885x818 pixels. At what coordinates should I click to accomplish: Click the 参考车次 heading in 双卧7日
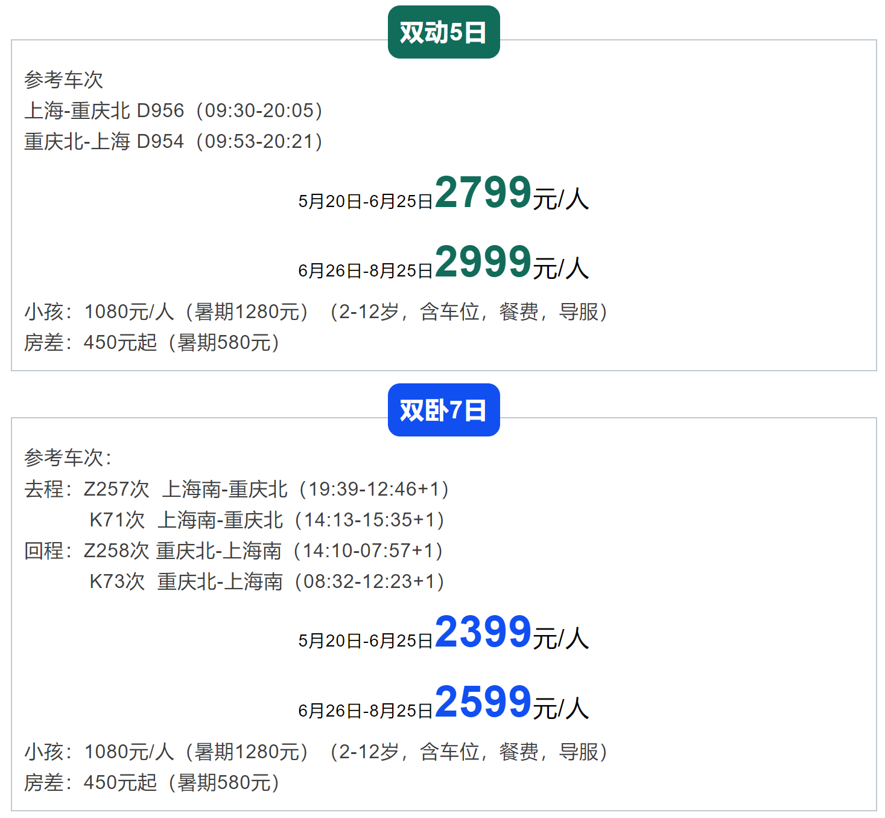point(68,458)
